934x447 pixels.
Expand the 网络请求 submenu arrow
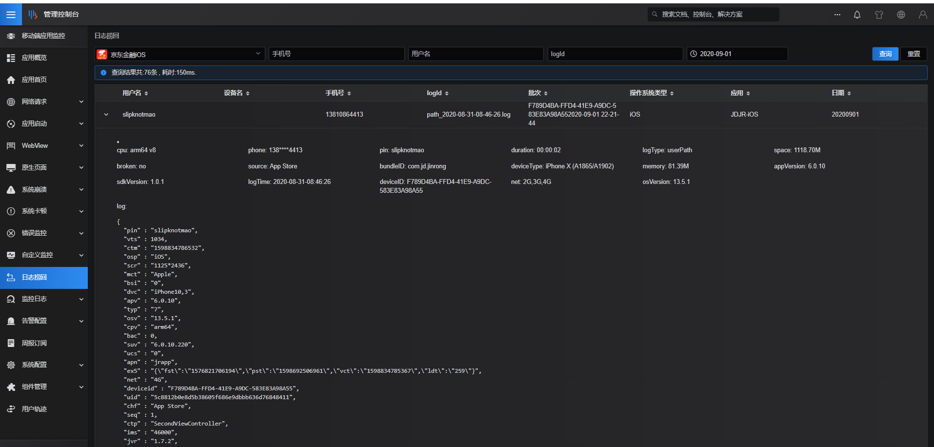(x=81, y=102)
